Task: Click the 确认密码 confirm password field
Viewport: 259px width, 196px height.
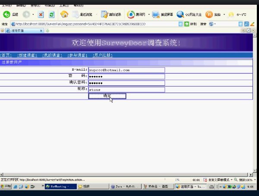Action: point(126,83)
